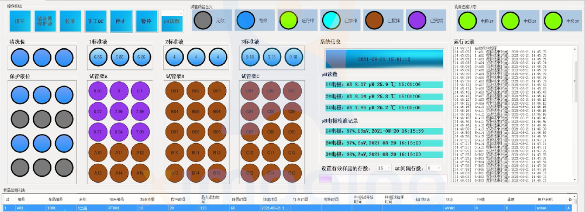
Task: Select tube B05 in rack B
Action: (196, 112)
